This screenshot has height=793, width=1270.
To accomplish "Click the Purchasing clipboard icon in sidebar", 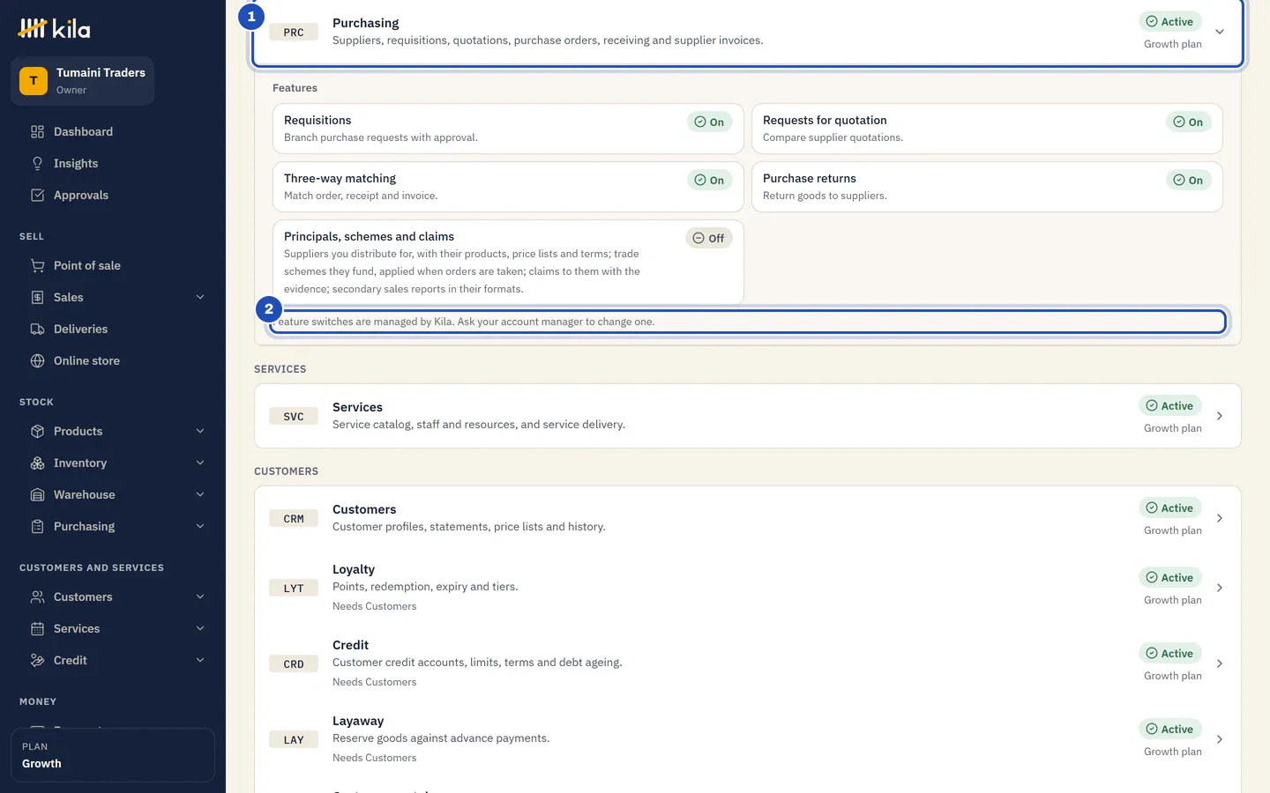I will tap(37, 527).
